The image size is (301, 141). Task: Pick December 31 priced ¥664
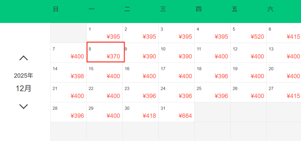pos(176,112)
